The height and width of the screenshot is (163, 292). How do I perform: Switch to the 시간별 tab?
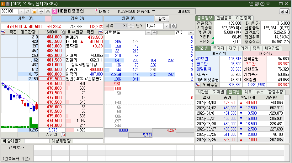203,92
